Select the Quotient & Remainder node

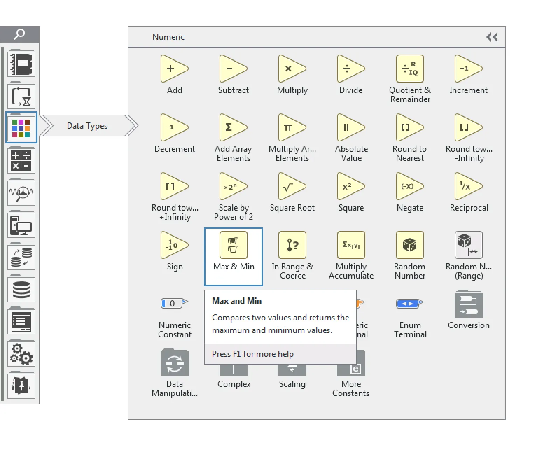(x=409, y=68)
